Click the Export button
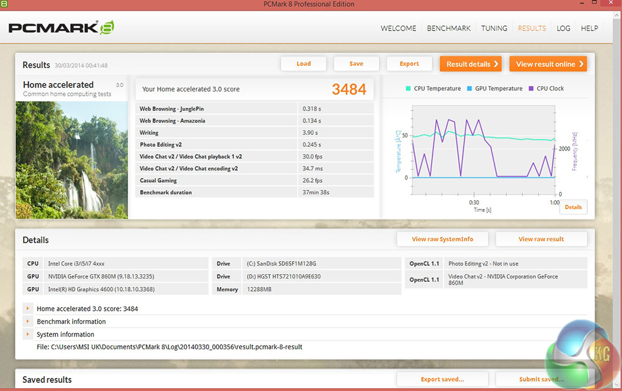Screen dimensions: 622x391 coord(409,63)
